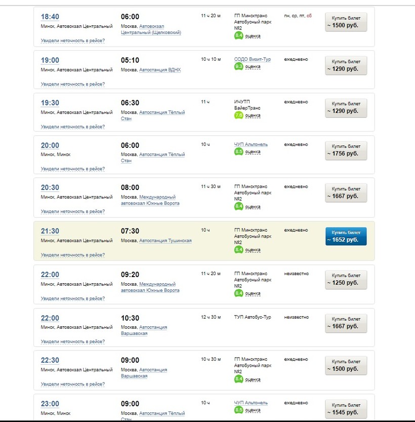Open the СОДО Визит-Тур carrier link
The image size is (415, 422).
pos(253,59)
